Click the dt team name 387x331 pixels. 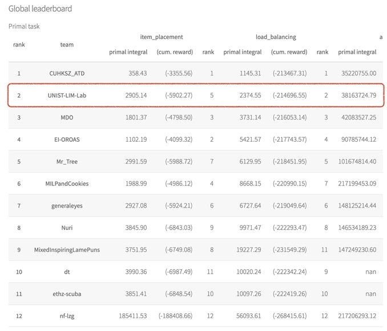(67, 272)
